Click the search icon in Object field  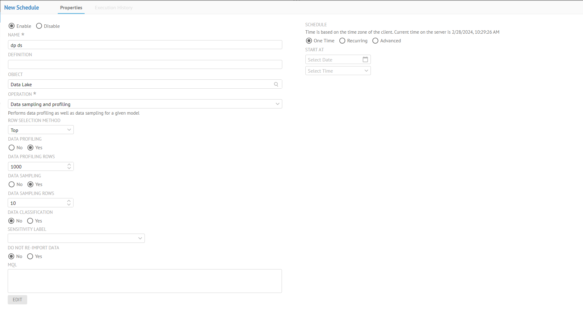point(276,84)
